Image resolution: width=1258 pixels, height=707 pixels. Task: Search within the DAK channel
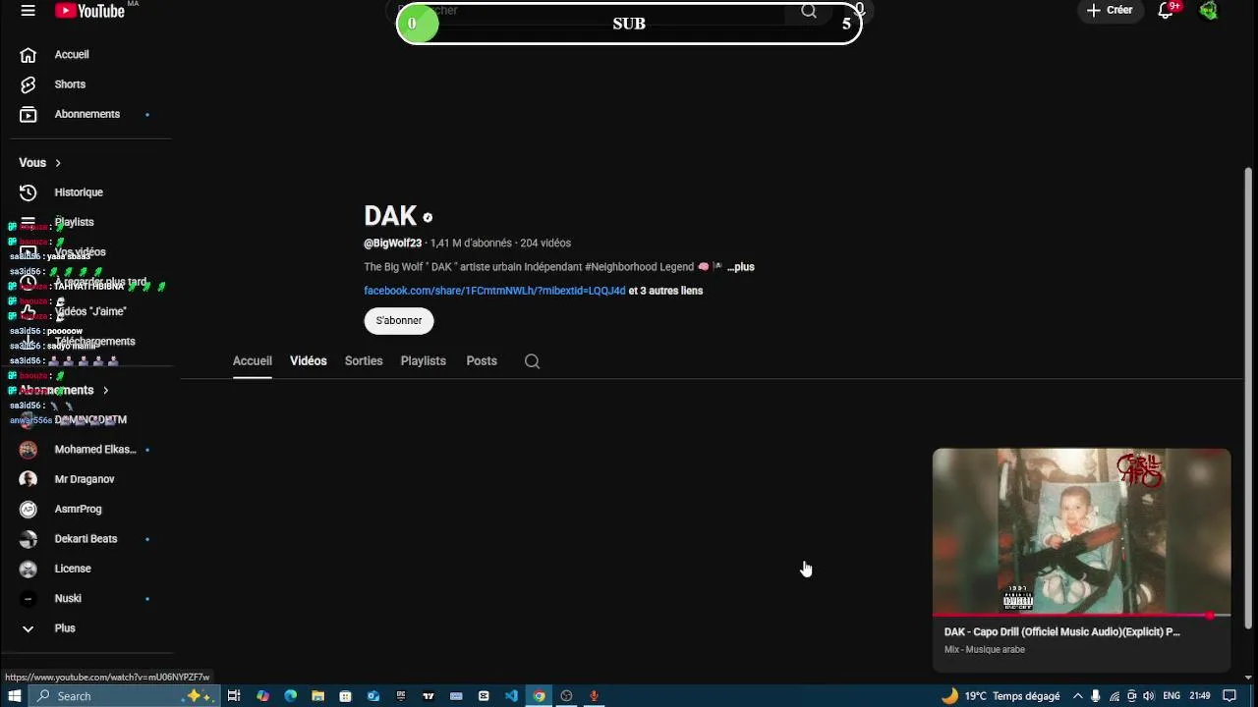coord(532,361)
